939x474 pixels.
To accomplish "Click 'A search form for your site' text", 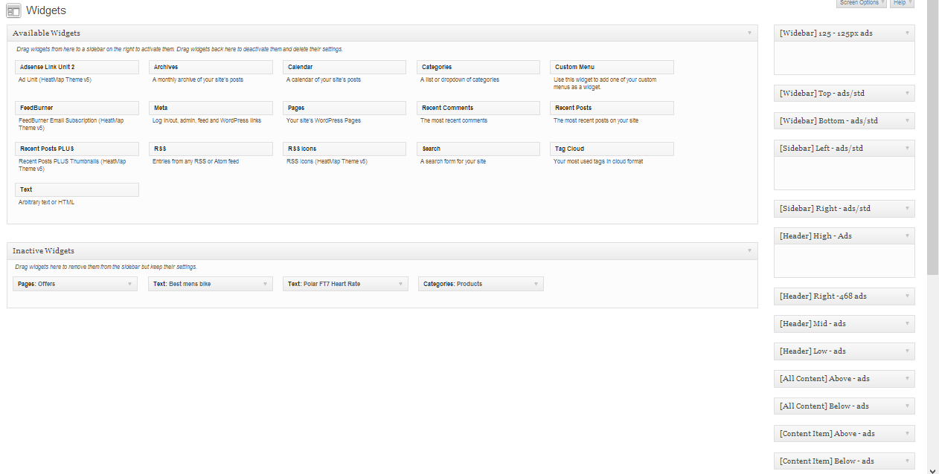I will (x=453, y=162).
